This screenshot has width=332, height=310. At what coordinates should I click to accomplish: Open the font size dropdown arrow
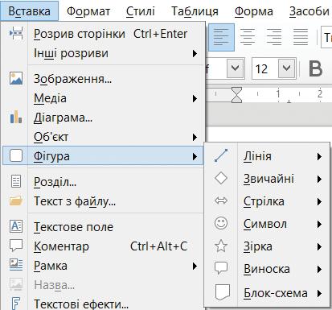click(x=286, y=68)
